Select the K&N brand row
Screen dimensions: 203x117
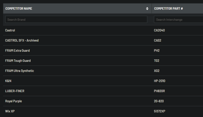103,81
